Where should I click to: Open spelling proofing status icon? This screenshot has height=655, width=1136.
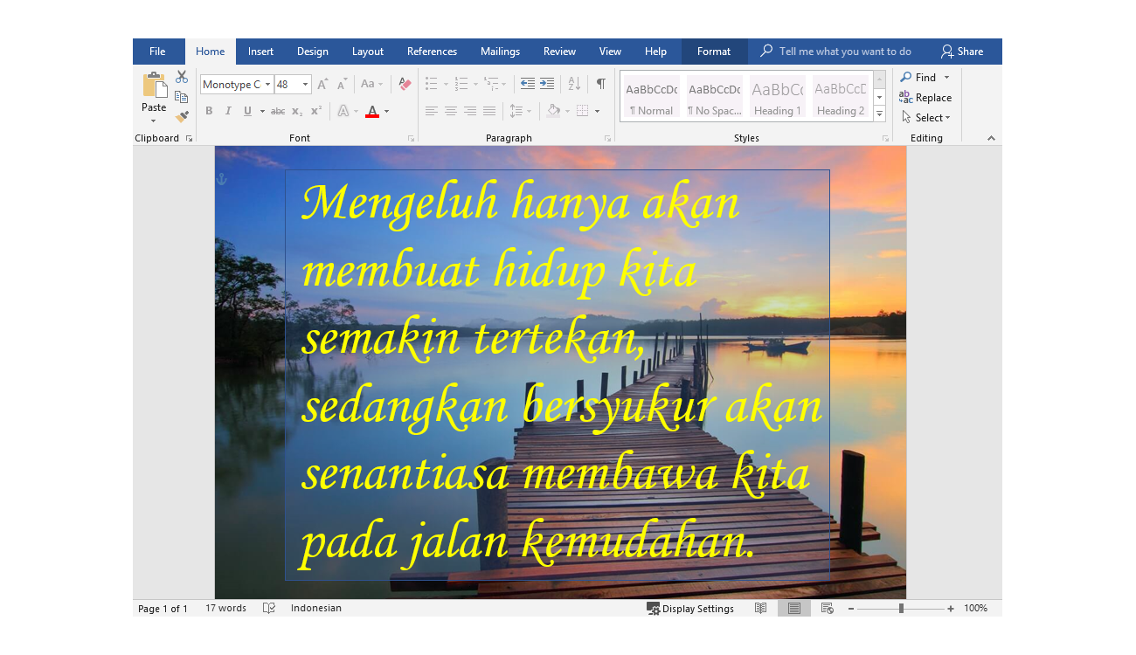(x=269, y=608)
